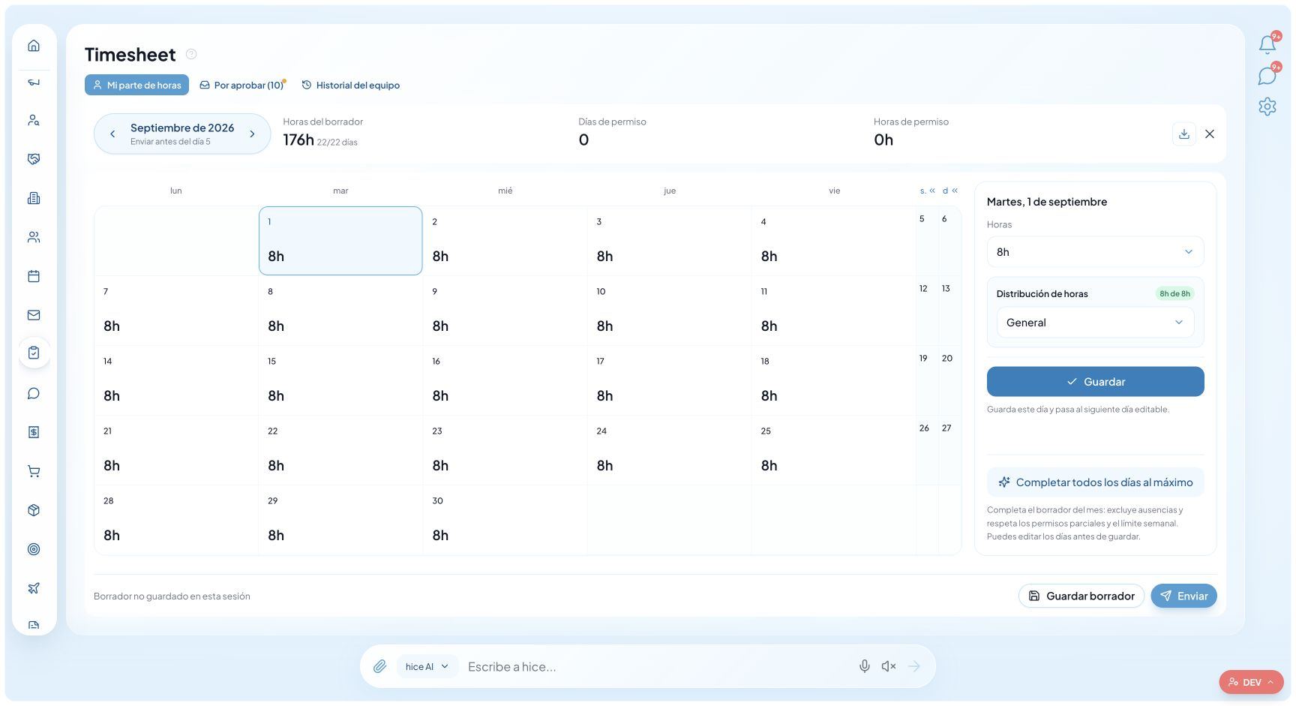Image resolution: width=1296 pixels, height=706 pixels.
Task: Open the building icon in sidebar
Action: (x=34, y=198)
